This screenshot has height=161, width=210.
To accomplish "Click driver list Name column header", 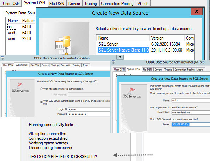I will [x=123, y=38].
